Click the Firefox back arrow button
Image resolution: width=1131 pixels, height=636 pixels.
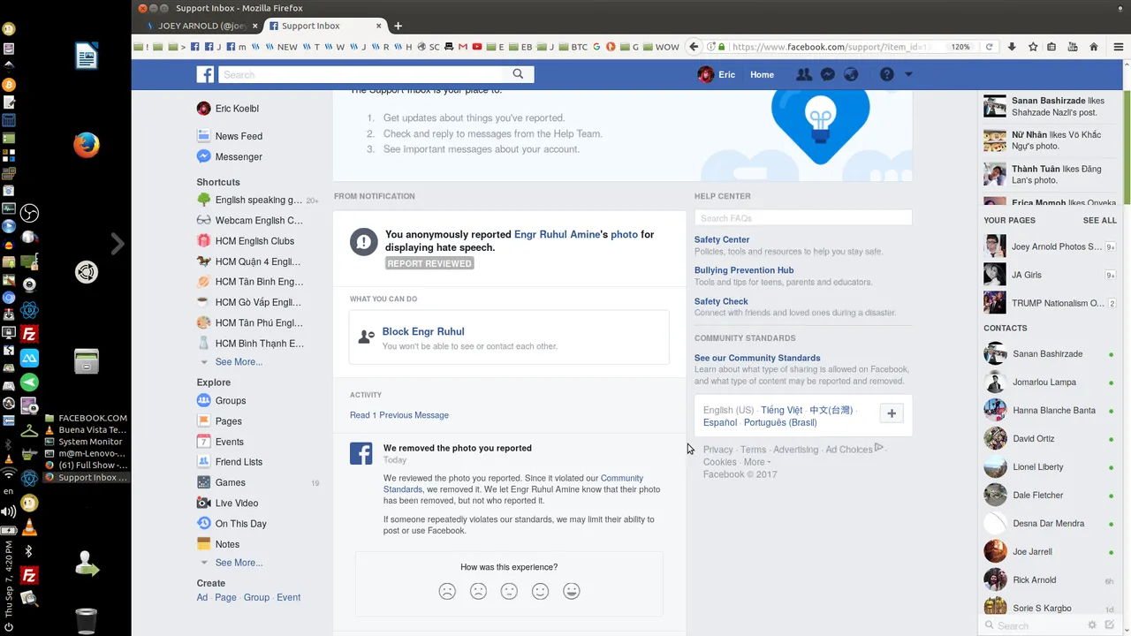(x=695, y=47)
